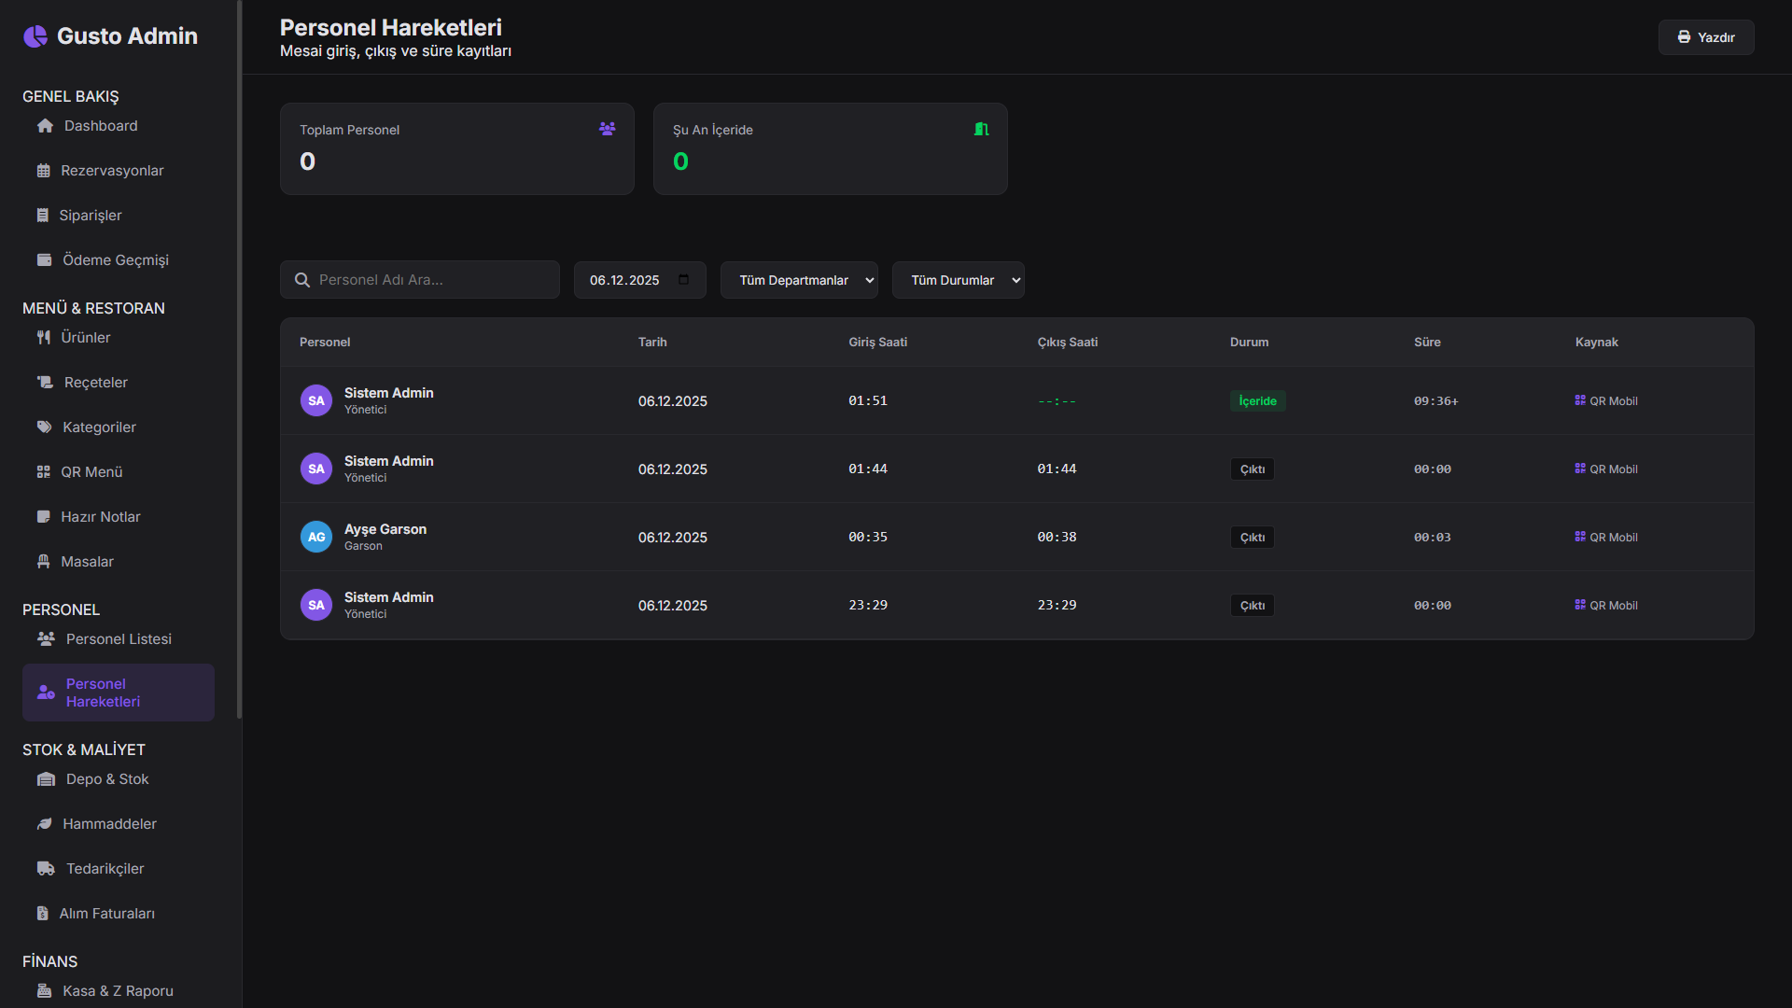Click QR Mobil in the 23:29 row

(x=1606, y=606)
